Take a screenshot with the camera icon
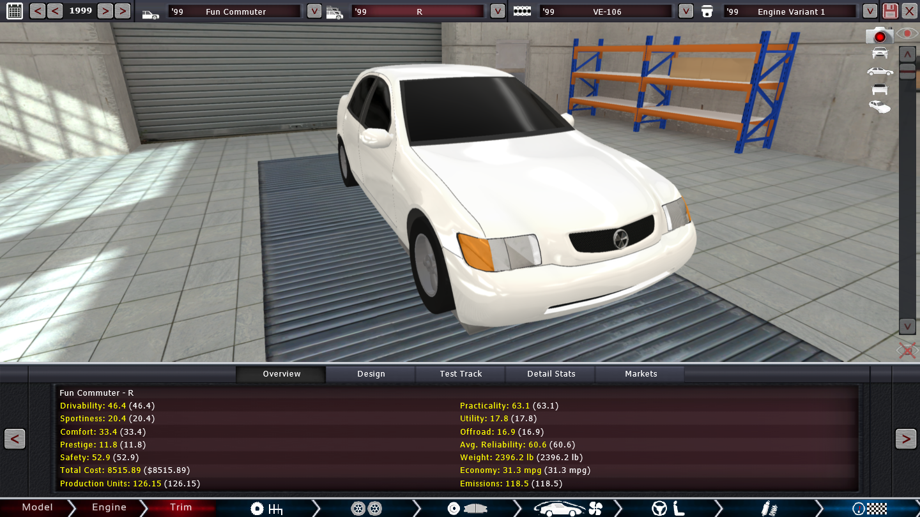Viewport: 920px width, 517px height. [879, 36]
